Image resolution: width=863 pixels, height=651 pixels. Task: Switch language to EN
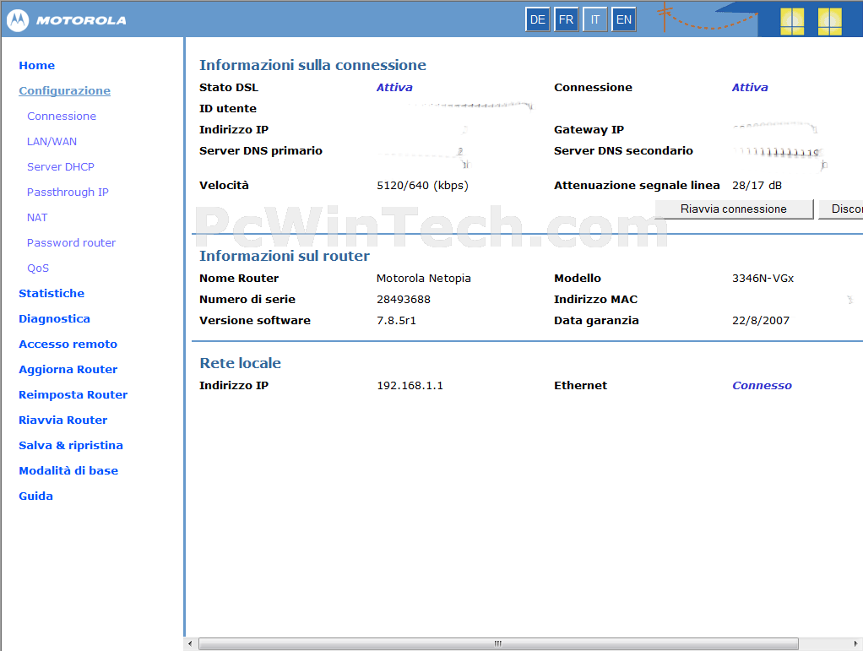623,19
